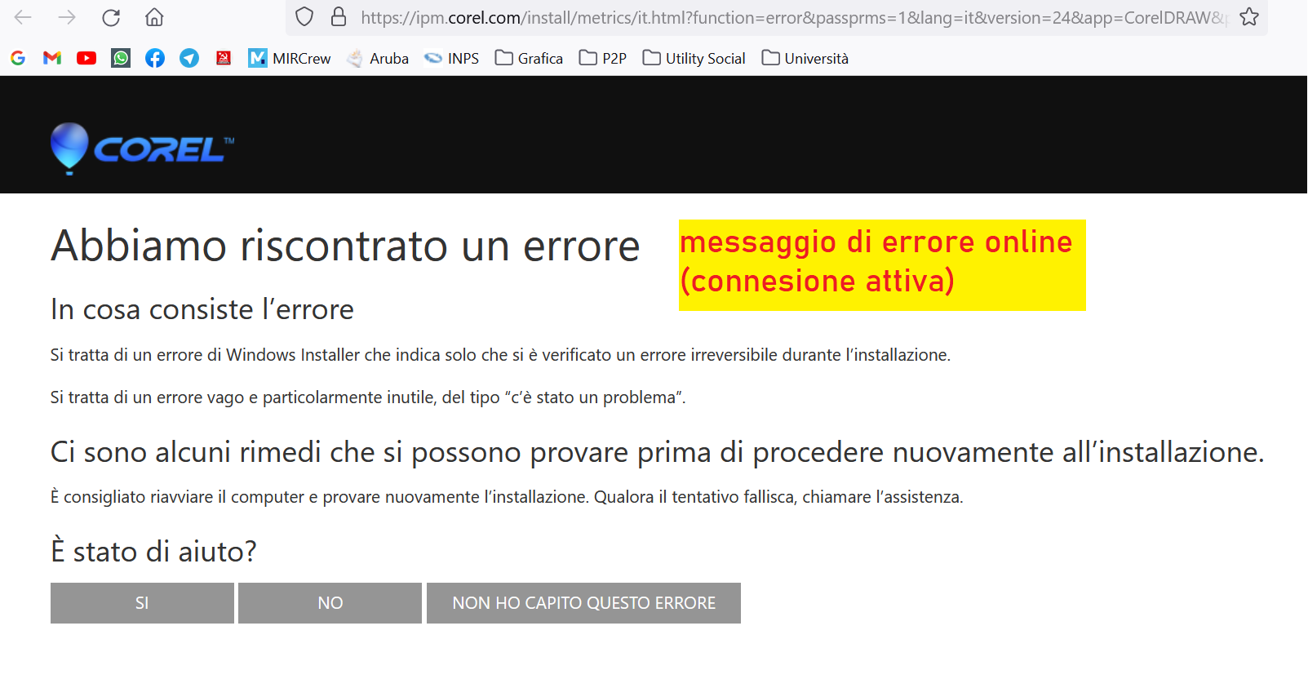Open the Gmail bookmark icon
This screenshot has height=688, width=1308.
click(52, 58)
